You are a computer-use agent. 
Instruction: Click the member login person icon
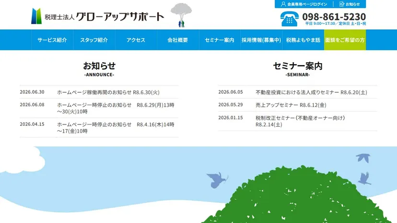coord(283,4)
